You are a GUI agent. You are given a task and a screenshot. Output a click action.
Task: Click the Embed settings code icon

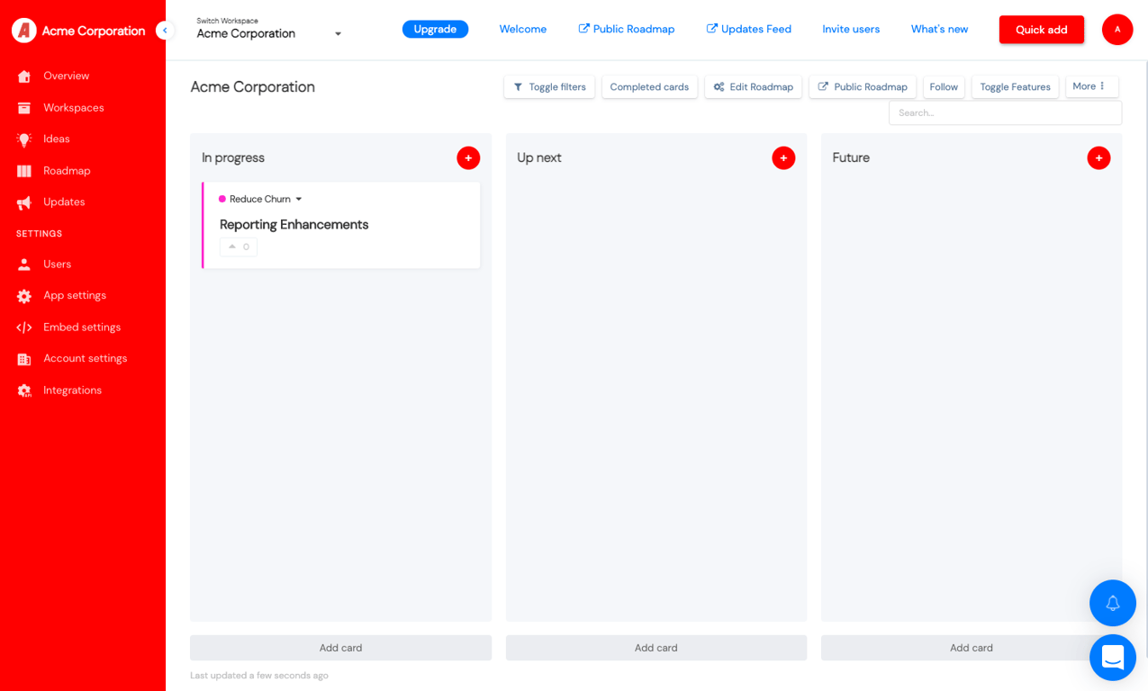[x=24, y=328]
